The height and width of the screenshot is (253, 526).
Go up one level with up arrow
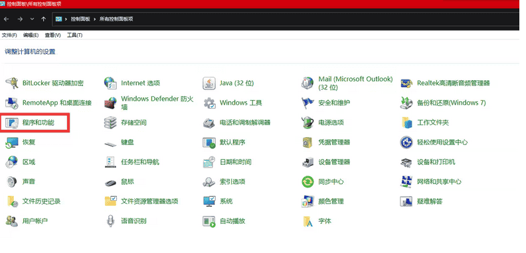[x=43, y=19]
